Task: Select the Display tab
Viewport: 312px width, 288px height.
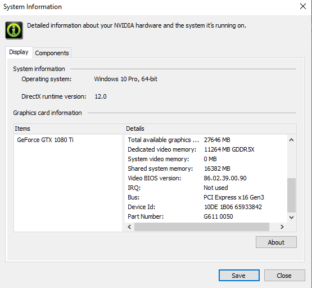Action: pyautogui.click(x=19, y=52)
